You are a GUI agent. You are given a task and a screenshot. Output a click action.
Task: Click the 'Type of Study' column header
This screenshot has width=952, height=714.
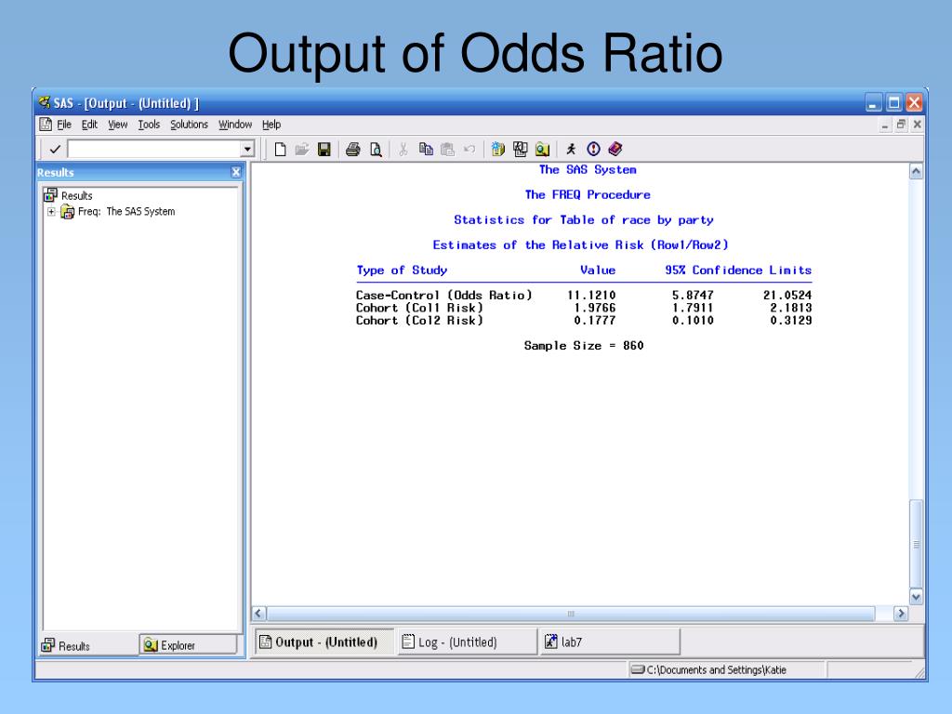point(402,271)
